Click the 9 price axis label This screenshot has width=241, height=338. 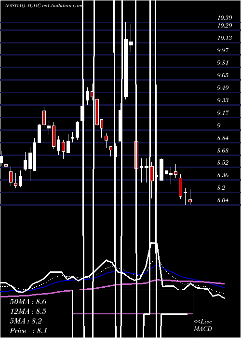pos(219,125)
